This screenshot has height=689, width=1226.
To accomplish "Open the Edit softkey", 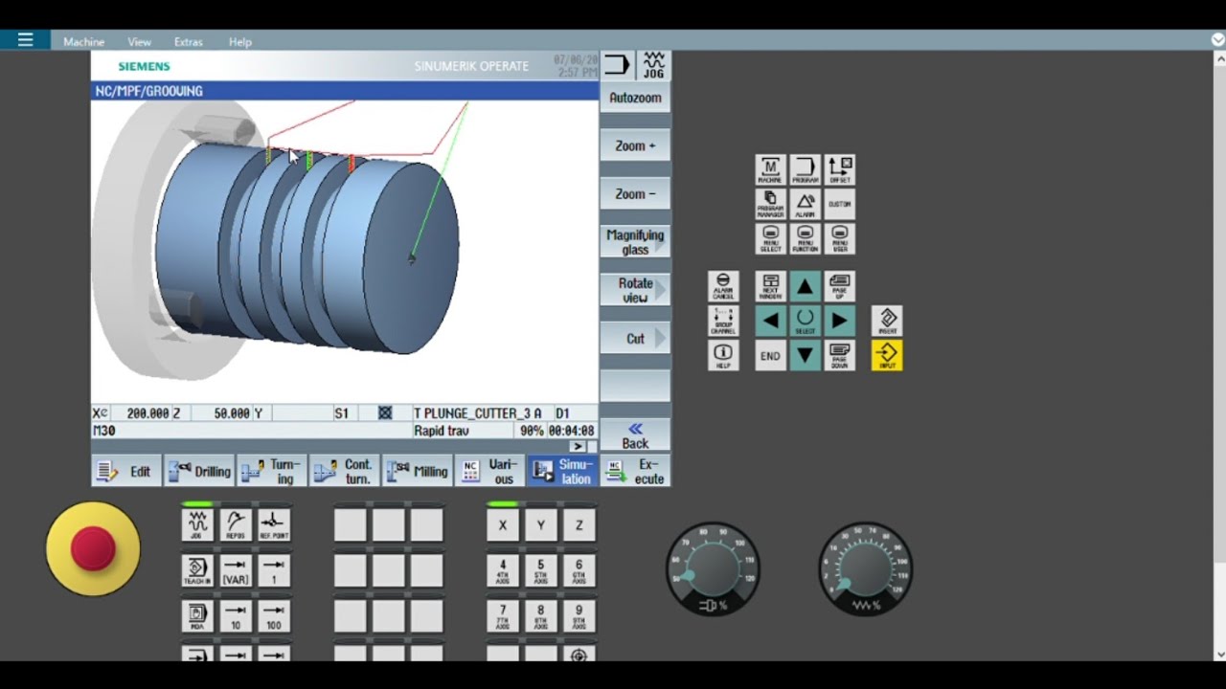I will pos(126,471).
